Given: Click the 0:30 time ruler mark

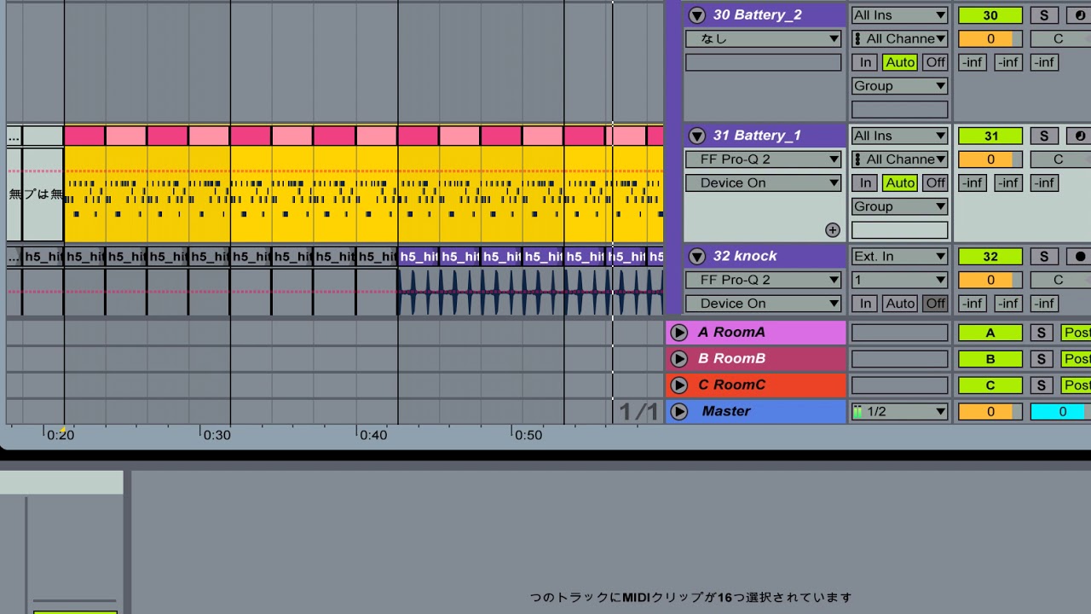Looking at the screenshot, I should [x=216, y=435].
